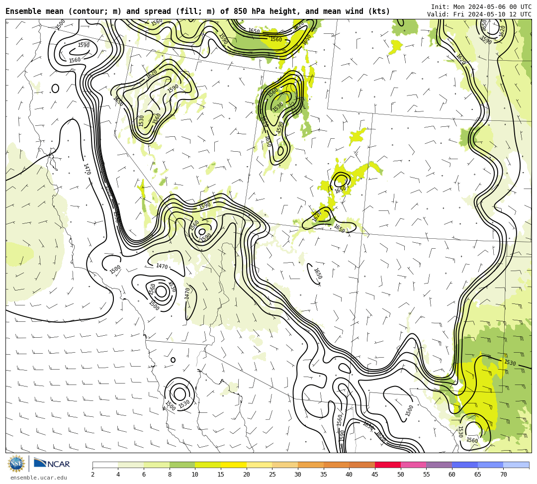
Task: Click the pale yellow 20-25 swatch
Action: tap(259, 465)
